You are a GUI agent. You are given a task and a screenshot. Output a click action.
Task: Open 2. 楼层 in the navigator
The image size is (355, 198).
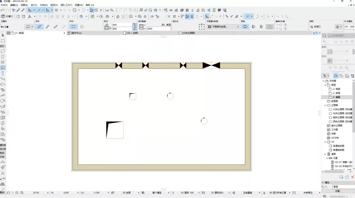pyautogui.click(x=336, y=93)
